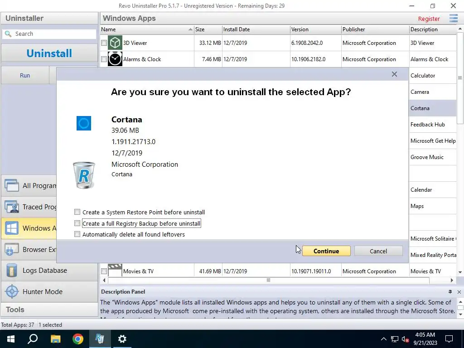Click the All Programs sidebar icon

(12, 185)
